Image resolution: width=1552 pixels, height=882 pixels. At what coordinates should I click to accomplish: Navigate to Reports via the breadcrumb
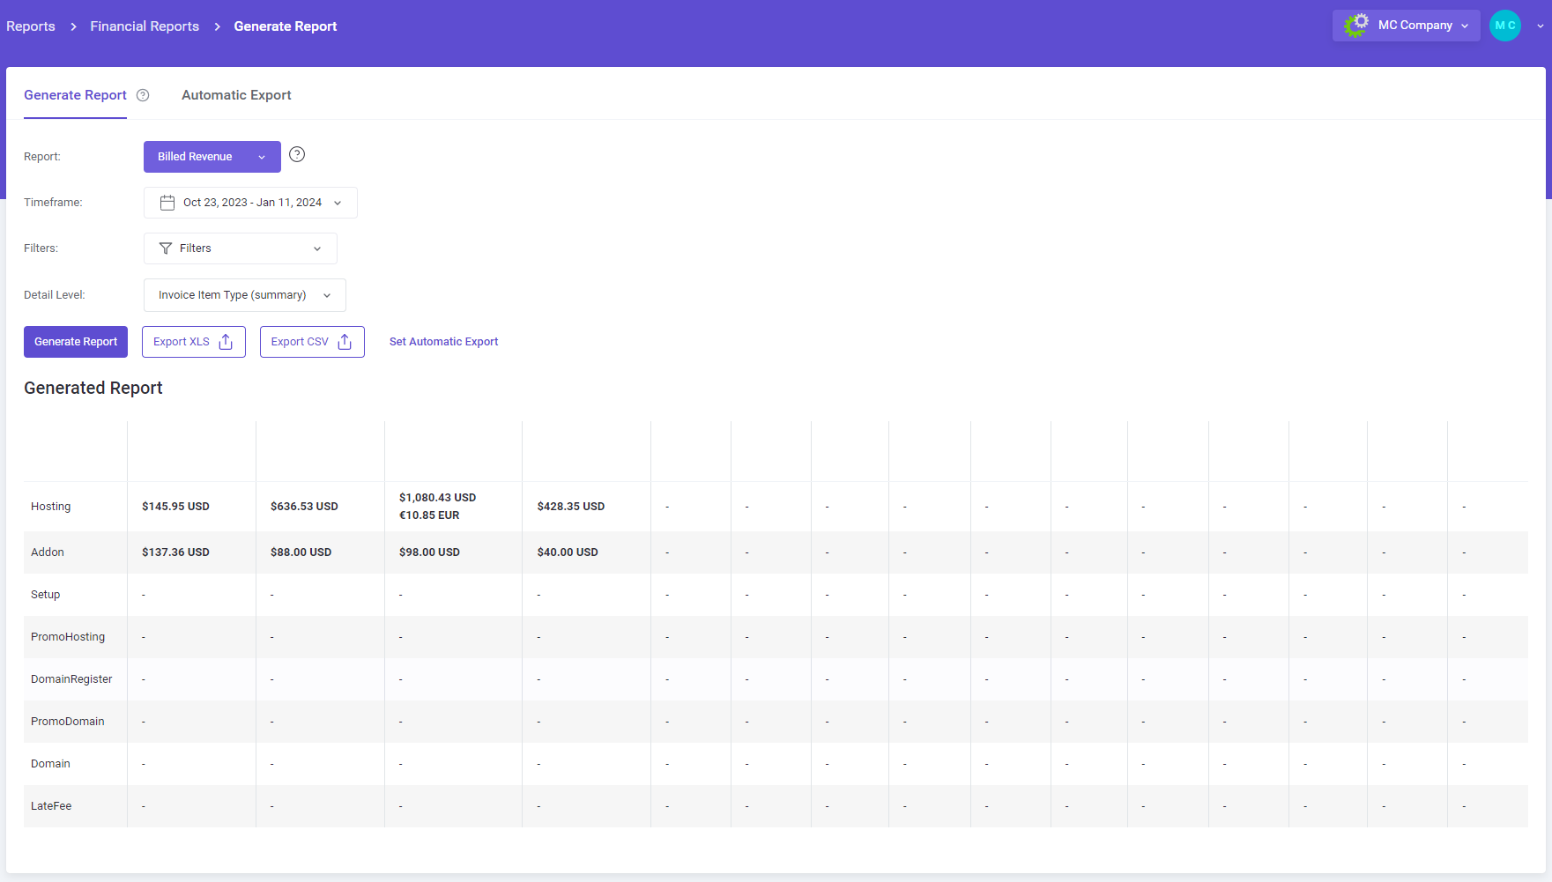click(30, 26)
